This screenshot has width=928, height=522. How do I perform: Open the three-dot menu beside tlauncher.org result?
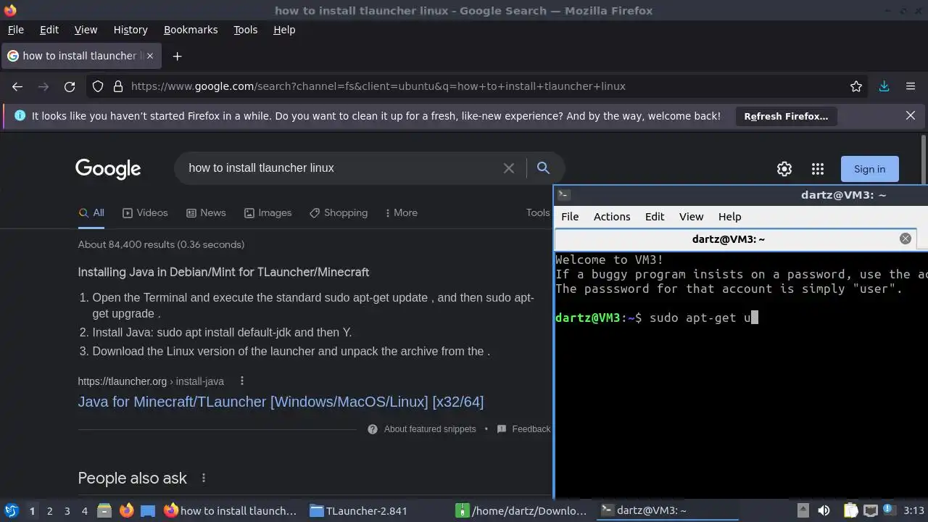[242, 381]
